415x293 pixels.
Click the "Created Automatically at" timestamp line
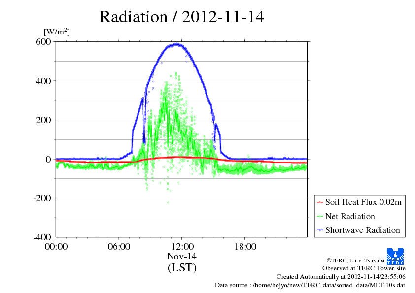point(341,277)
